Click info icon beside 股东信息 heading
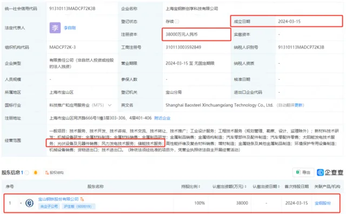Screen dimensions: 346x214 [26, 172]
